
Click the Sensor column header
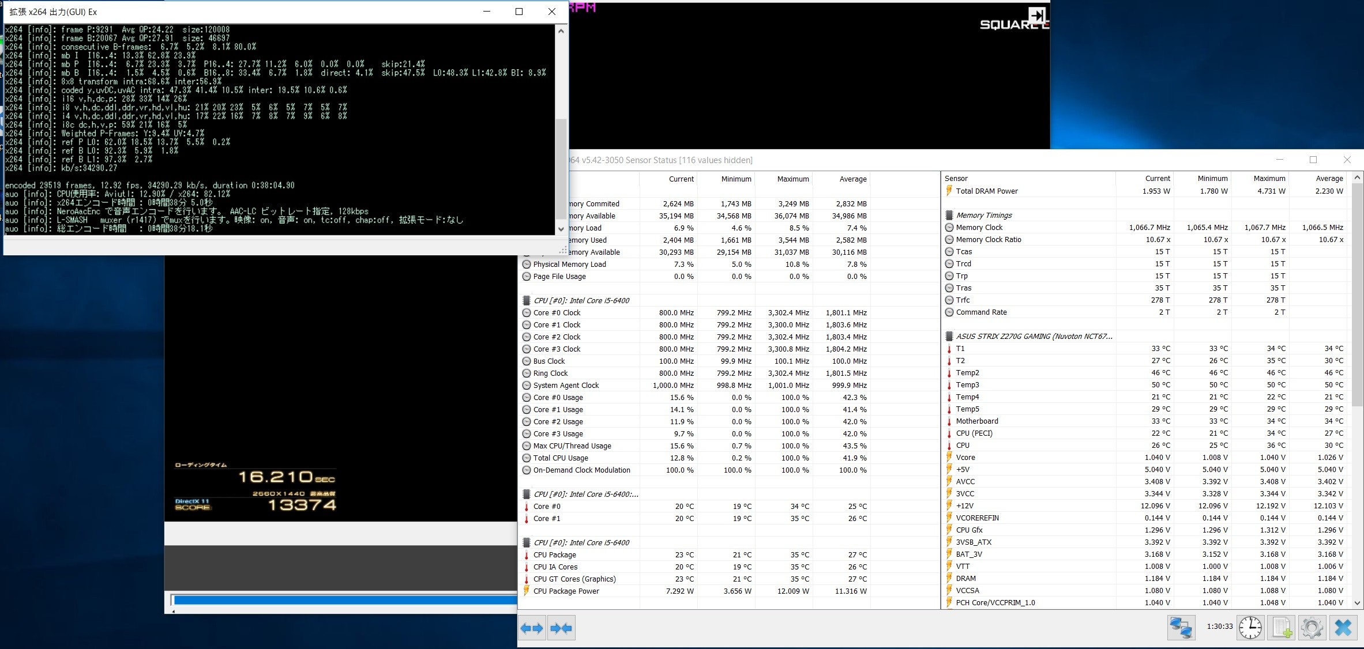coord(1029,179)
